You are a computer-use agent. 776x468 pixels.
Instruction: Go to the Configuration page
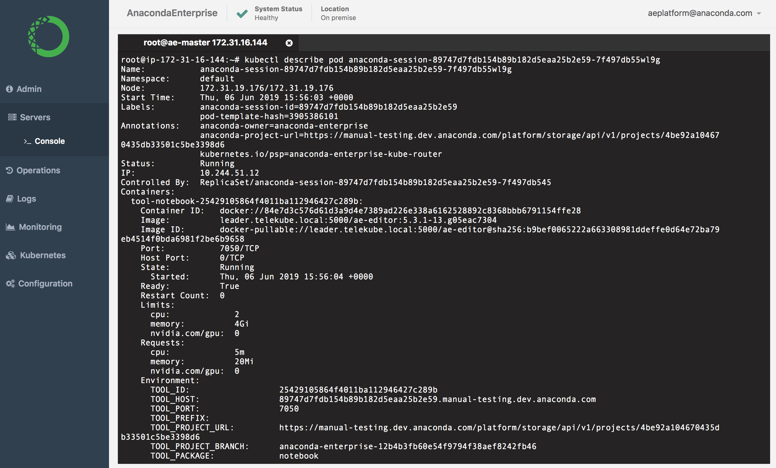(45, 284)
